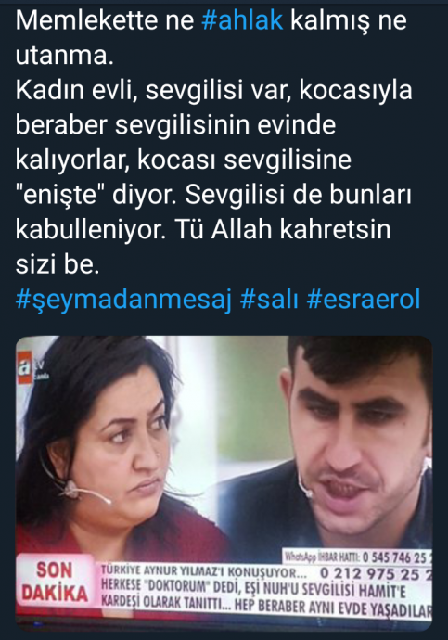
Task: Follow the #esraerol hashtag link
Action: point(364,300)
